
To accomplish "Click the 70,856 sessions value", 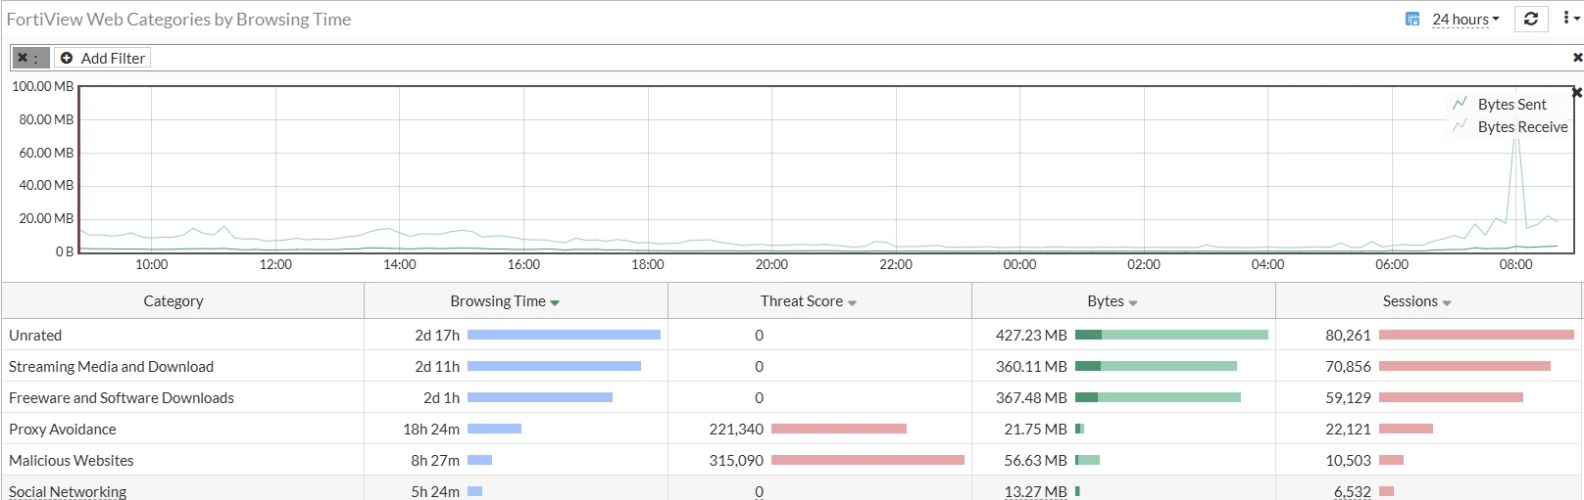I will pos(1348,366).
